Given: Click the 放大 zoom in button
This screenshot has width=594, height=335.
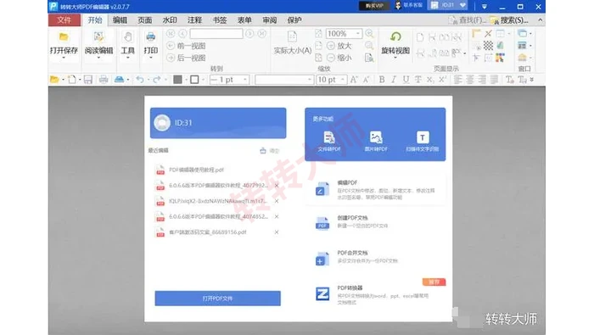Looking at the screenshot, I should point(339,46).
